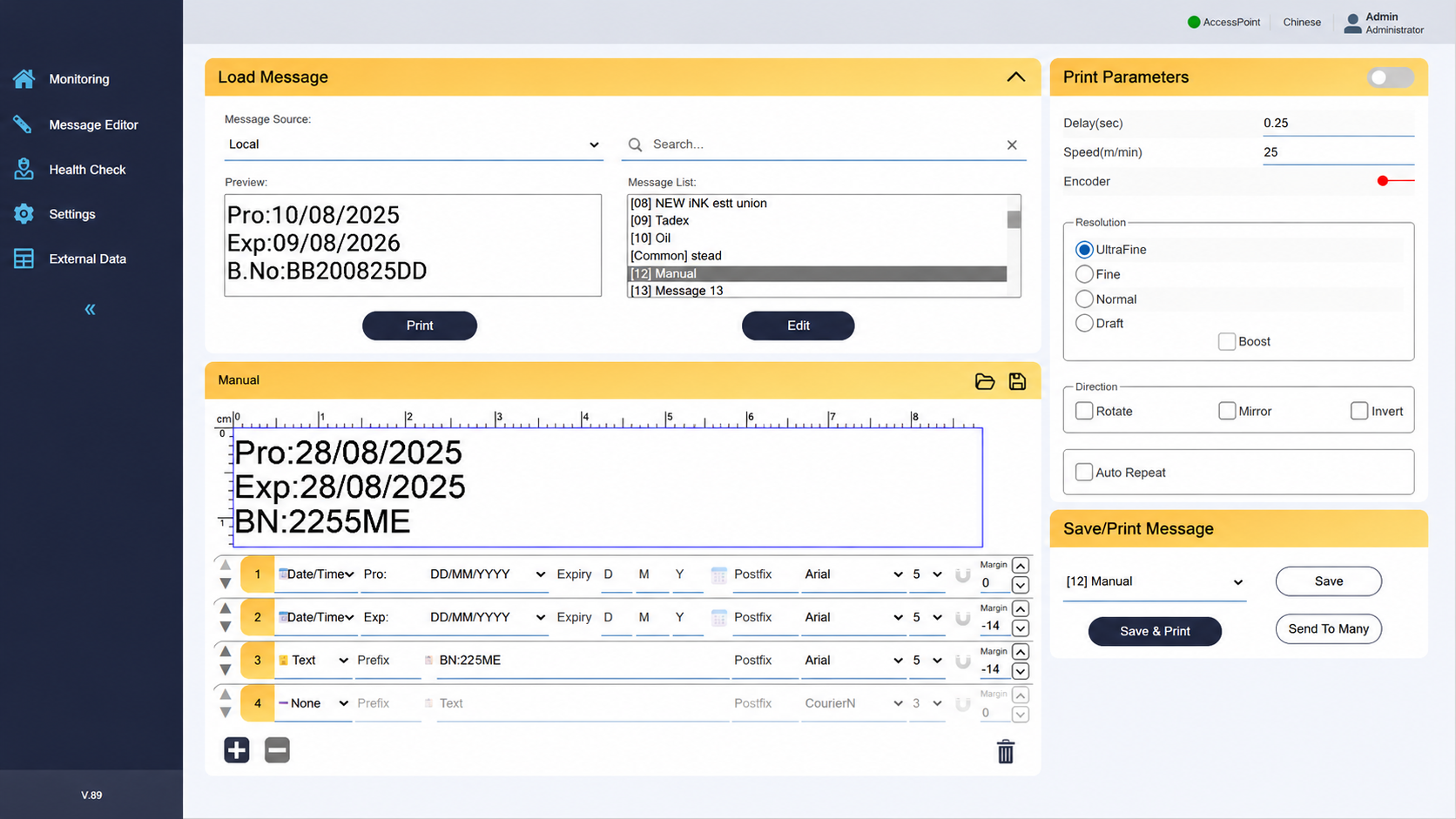
Task: Click the Admin user profile icon
Action: coord(1352,23)
